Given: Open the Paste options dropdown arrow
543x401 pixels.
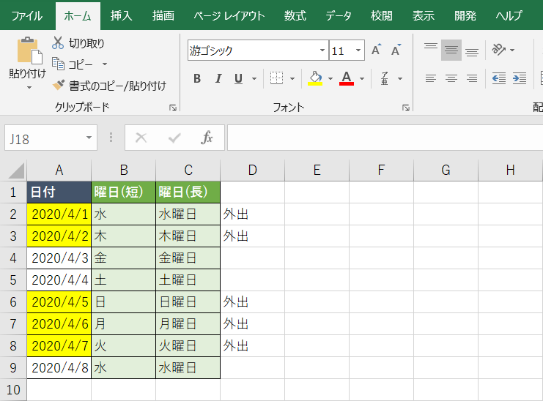Looking at the screenshot, I should pyautogui.click(x=29, y=88).
